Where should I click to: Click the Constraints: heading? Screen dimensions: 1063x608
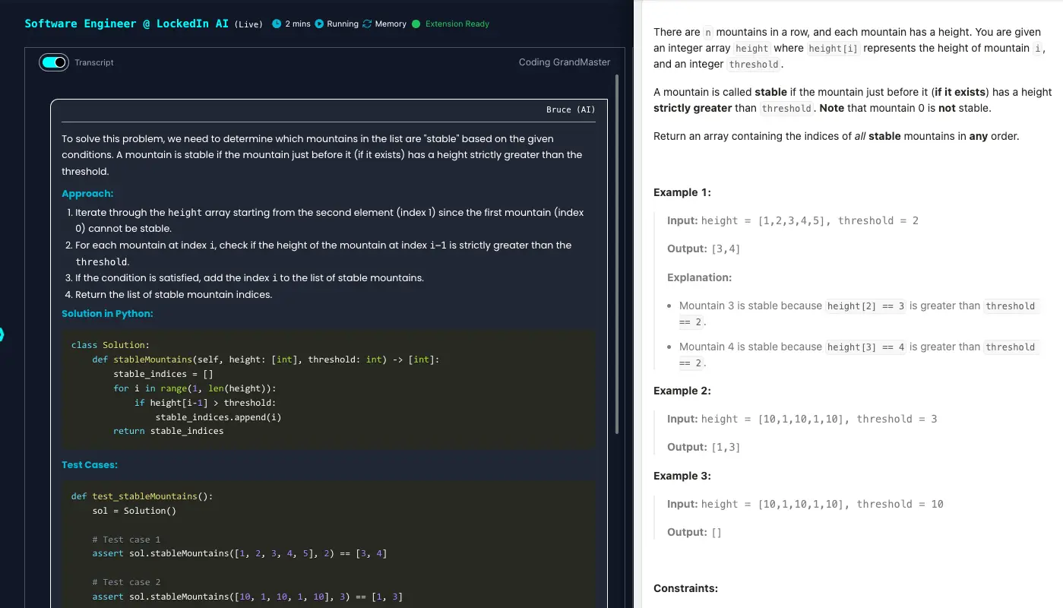tap(685, 588)
